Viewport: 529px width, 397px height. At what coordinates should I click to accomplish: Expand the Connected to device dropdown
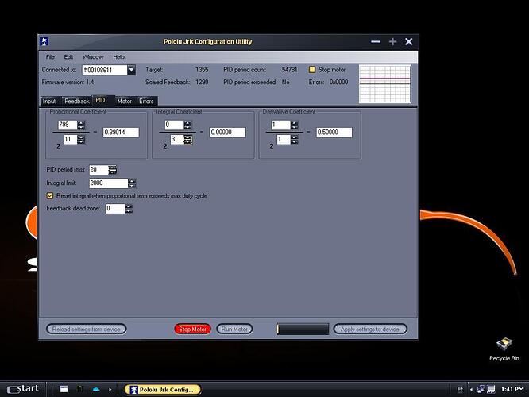131,70
